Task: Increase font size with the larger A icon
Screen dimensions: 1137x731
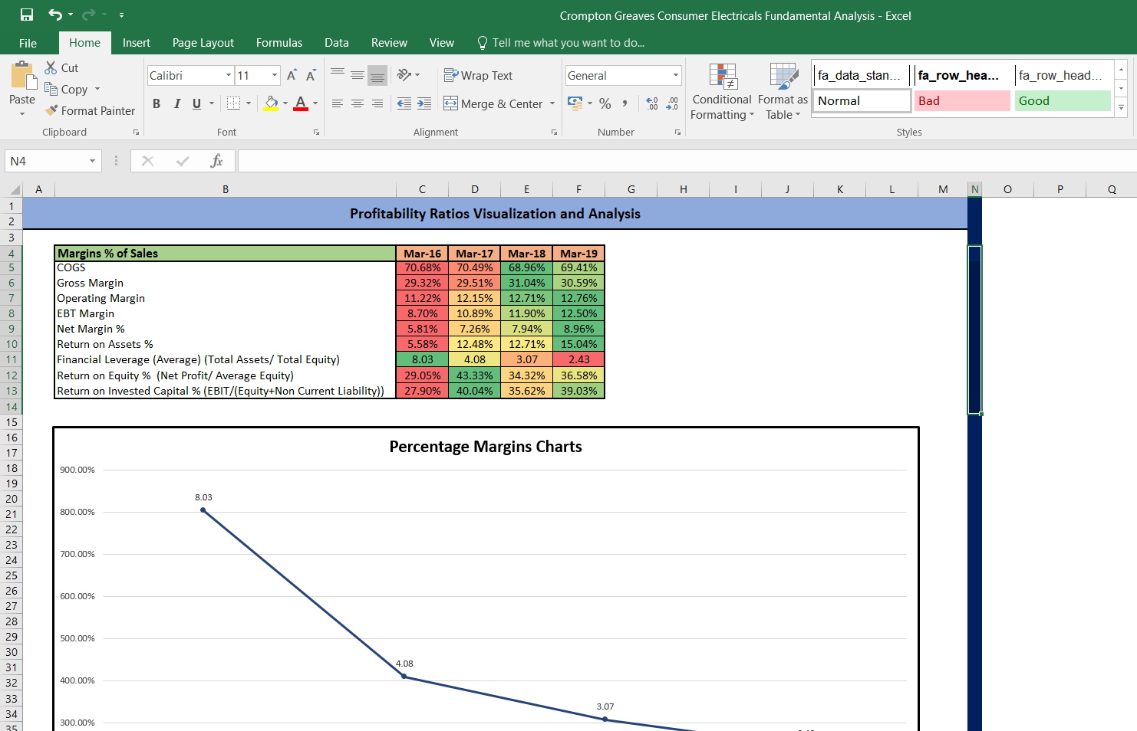Action: coord(292,75)
